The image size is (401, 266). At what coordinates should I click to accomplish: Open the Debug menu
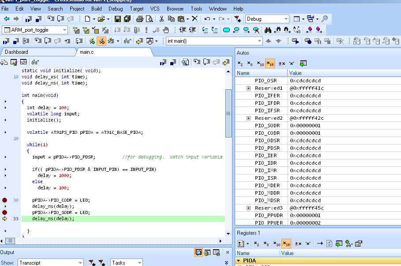pyautogui.click(x=116, y=9)
